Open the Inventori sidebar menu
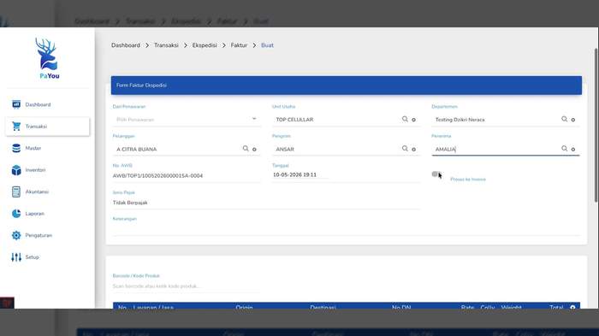 35,170
